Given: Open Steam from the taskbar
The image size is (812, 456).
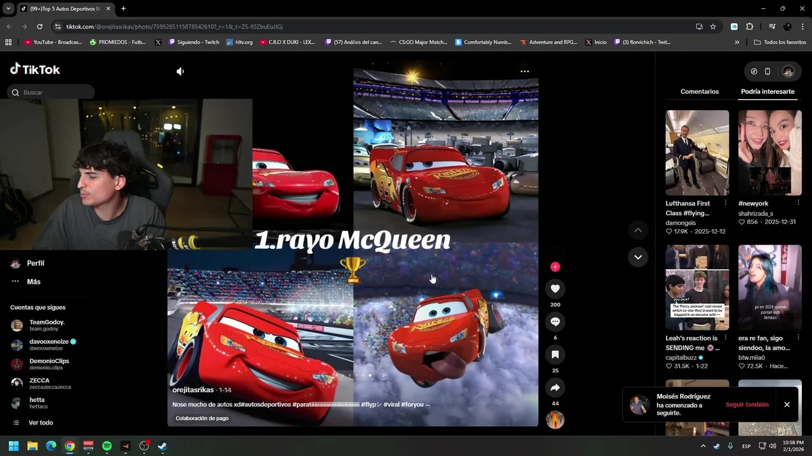Looking at the screenshot, I should 162,446.
